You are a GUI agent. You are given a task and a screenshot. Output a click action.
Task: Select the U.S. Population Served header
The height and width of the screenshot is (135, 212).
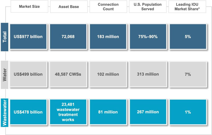click(x=148, y=7)
